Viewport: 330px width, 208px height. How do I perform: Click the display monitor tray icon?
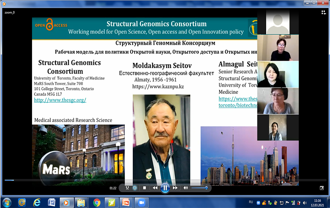281,203
